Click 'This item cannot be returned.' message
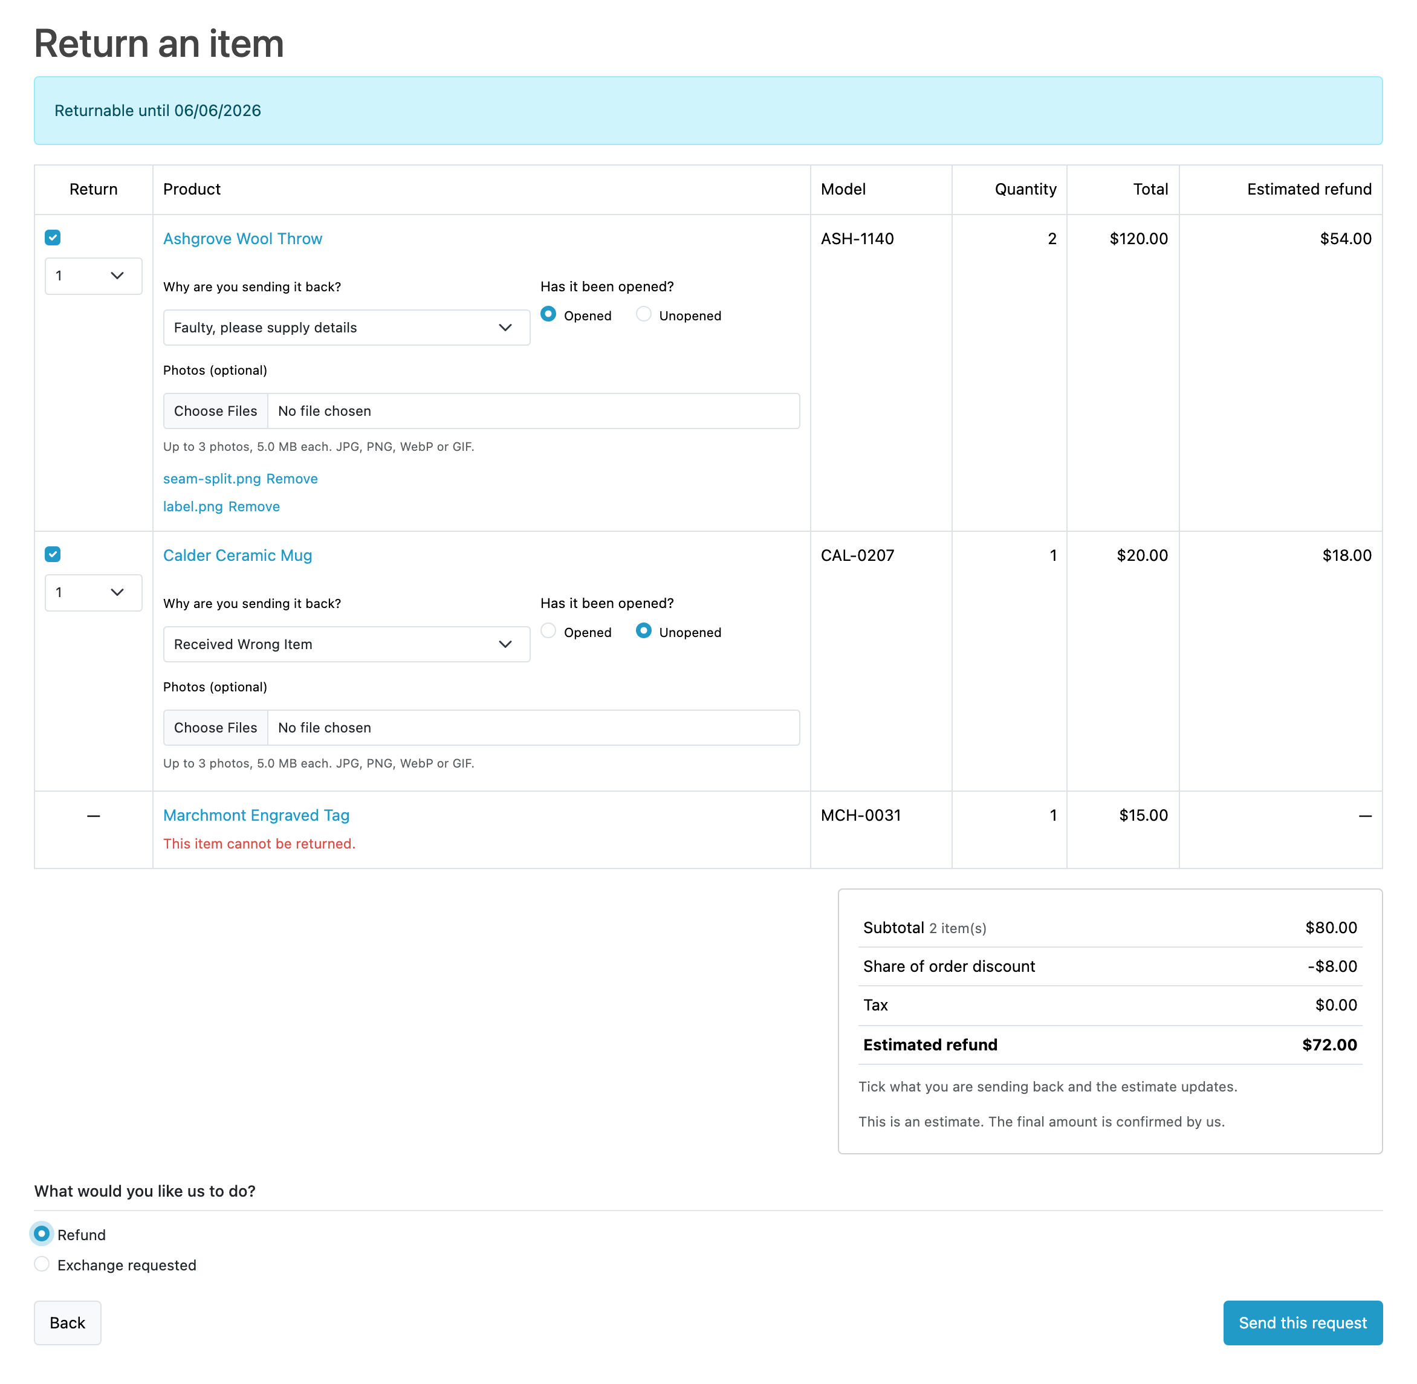The image size is (1417, 1384). [259, 843]
